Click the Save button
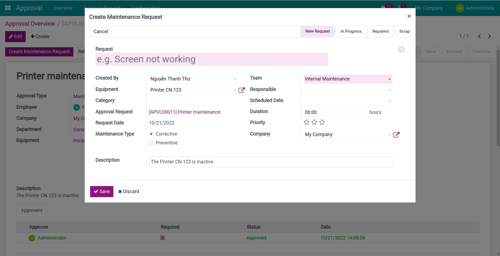 pyautogui.click(x=101, y=191)
